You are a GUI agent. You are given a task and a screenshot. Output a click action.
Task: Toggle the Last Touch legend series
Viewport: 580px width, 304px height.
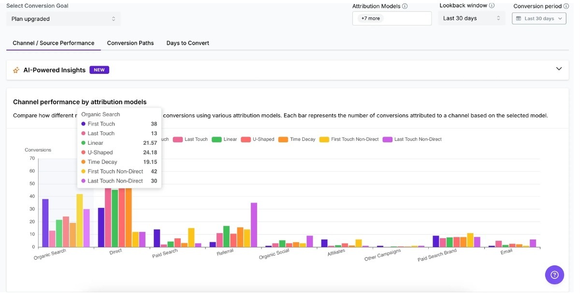tap(190, 139)
